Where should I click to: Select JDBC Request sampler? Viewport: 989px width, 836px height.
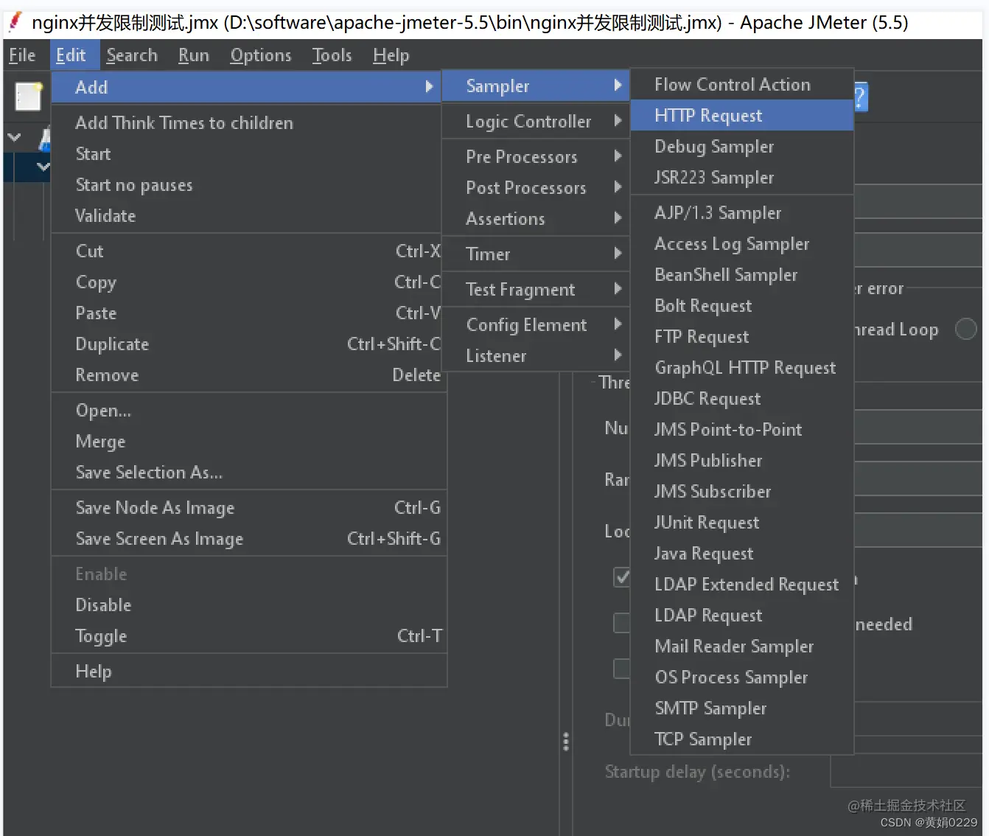click(x=707, y=399)
